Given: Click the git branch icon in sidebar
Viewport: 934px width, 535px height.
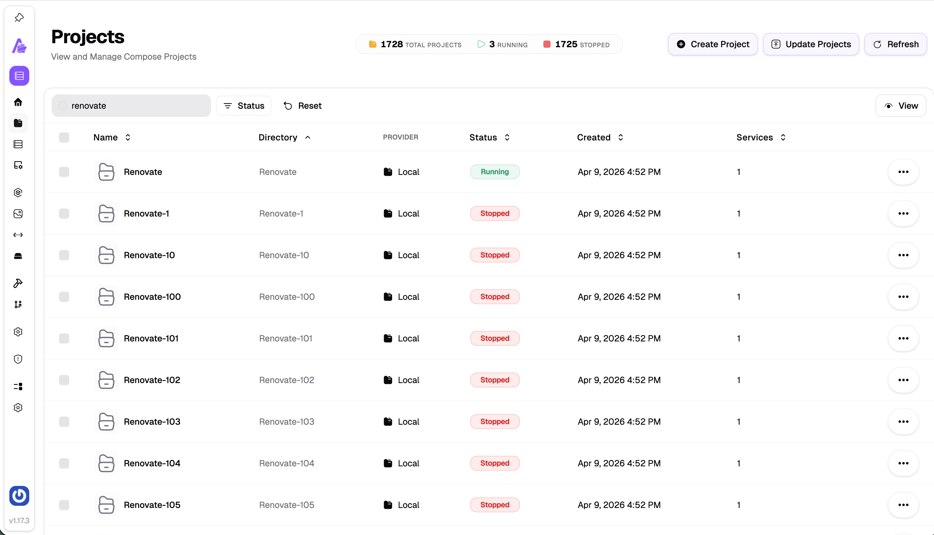Looking at the screenshot, I should tap(18, 304).
